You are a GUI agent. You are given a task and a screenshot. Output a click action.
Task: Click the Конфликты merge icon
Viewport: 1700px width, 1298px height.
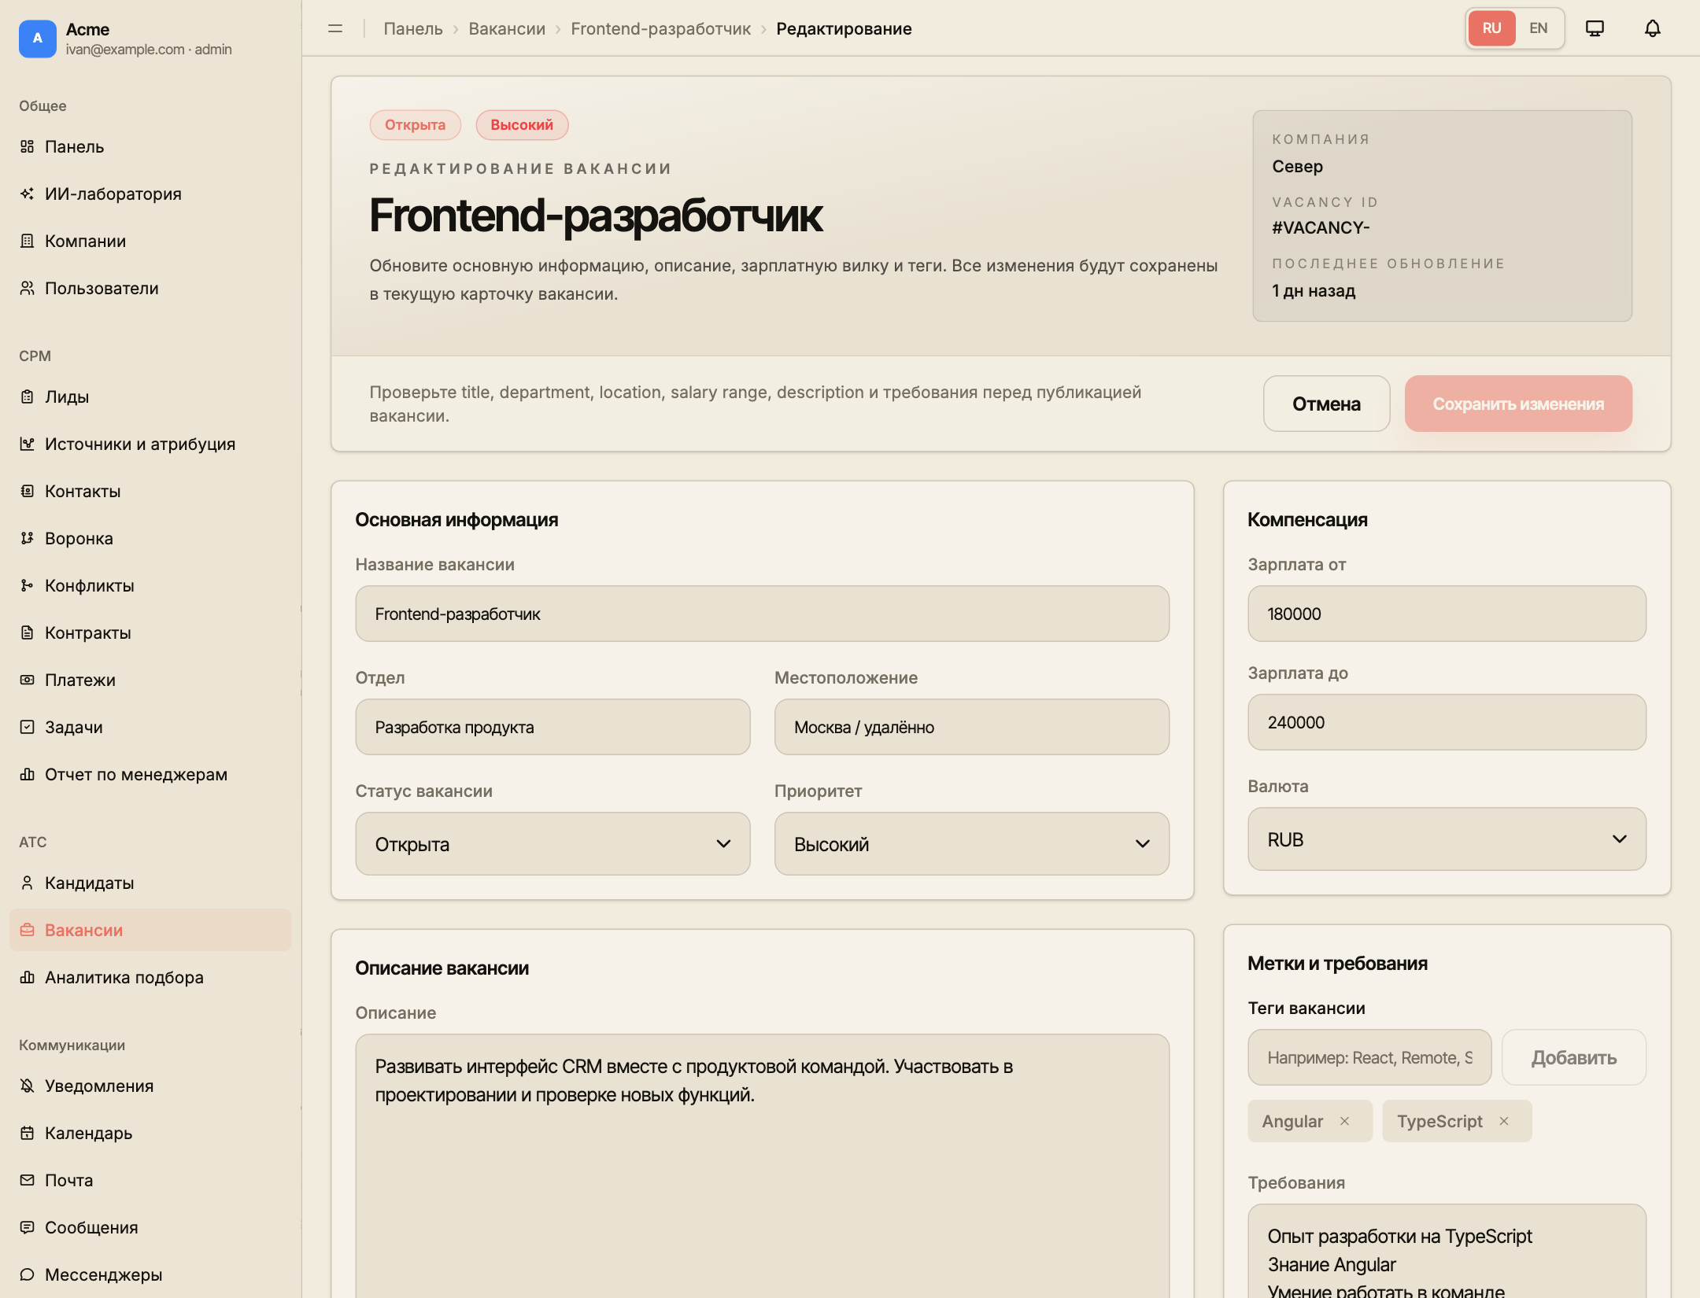[27, 585]
